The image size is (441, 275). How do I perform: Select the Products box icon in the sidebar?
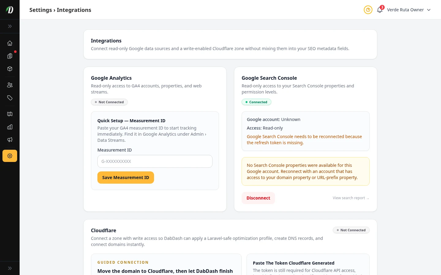coord(10,69)
